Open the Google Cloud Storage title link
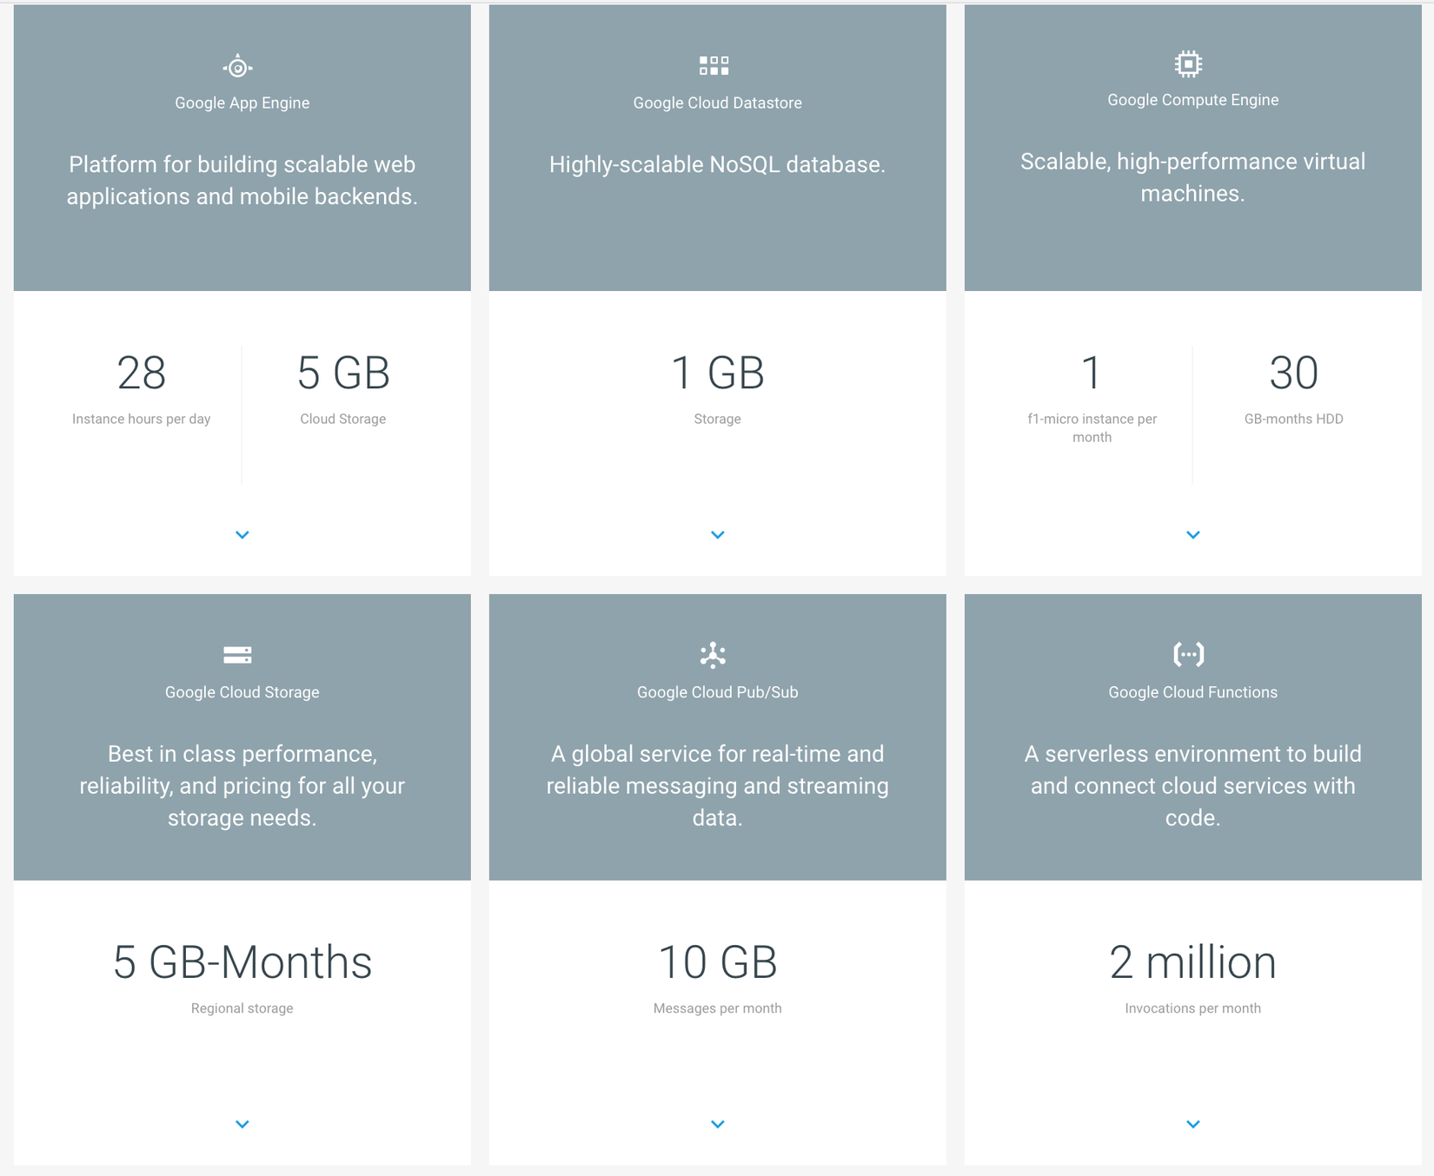The image size is (1434, 1176). [x=242, y=692]
